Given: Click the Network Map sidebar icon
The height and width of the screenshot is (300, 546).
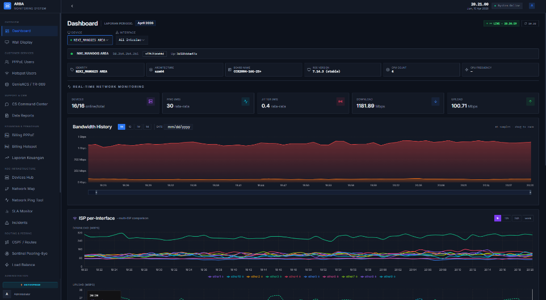Looking at the screenshot, I should [x=7, y=189].
